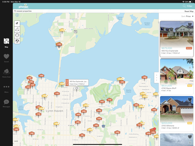Open the Legal map link
The image size is (195, 146).
[16, 141]
